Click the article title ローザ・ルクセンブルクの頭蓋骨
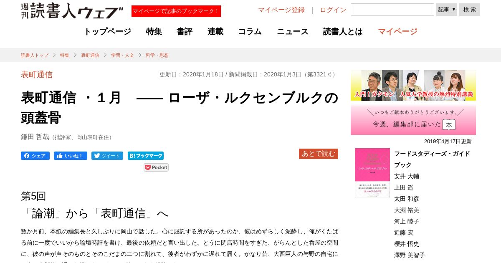 point(180,108)
